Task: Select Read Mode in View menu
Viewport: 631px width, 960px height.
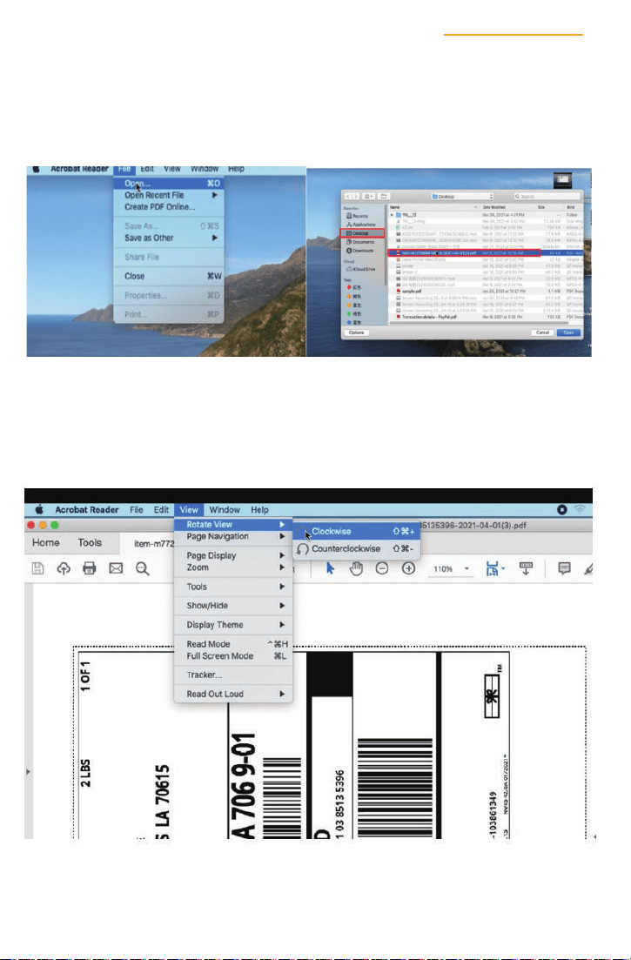Action: [233, 644]
